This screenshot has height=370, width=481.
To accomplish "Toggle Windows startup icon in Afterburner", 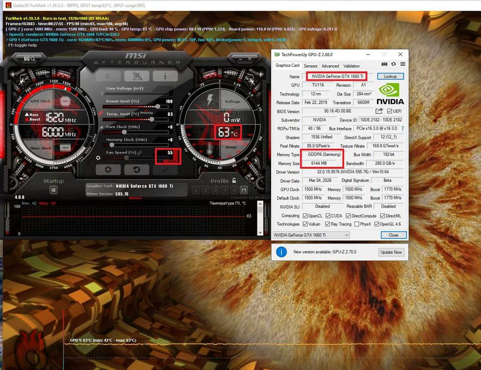I will 54,191.
